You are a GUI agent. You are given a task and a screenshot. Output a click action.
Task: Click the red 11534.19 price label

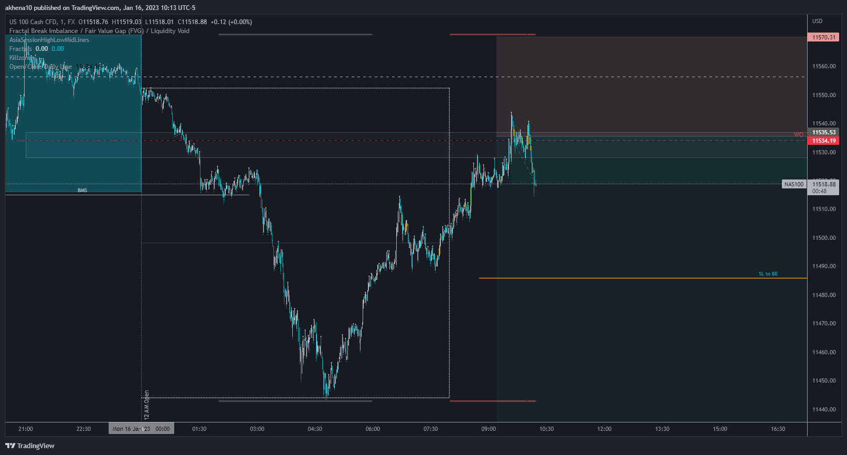823,141
